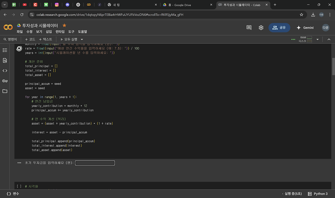This screenshot has height=198, width=335.
Task: Expand the 모두 실행 dropdown arrow
Action: tap(82, 39)
